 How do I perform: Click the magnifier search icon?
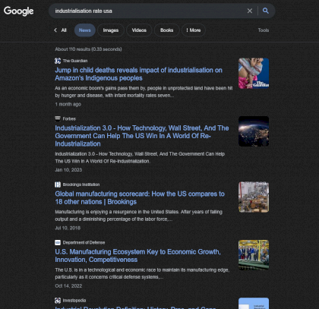[x=265, y=11]
